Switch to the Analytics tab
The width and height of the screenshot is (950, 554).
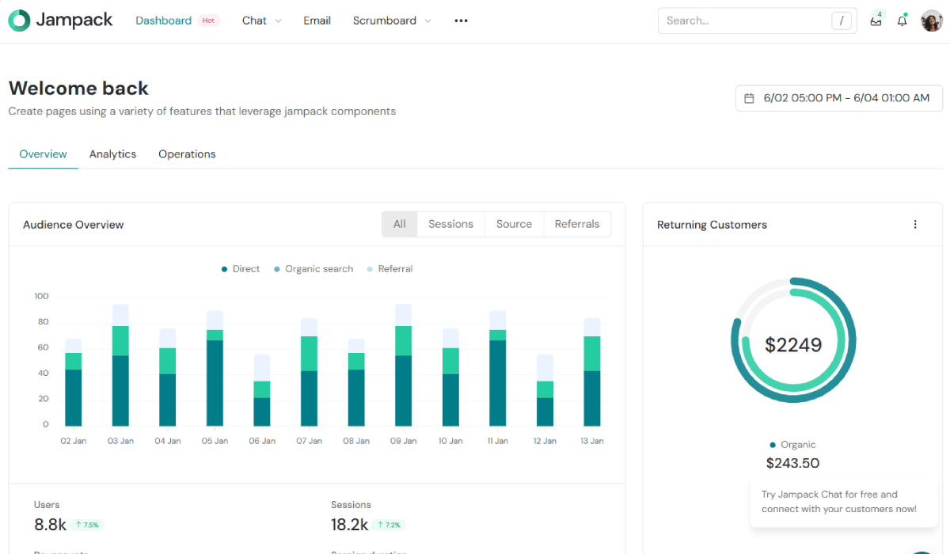112,154
